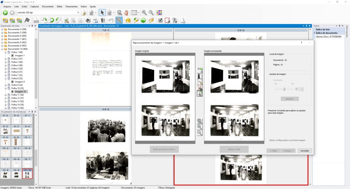Viewport: 350px width, 189px height.
Task: Click the Concluído button
Action: point(305,151)
